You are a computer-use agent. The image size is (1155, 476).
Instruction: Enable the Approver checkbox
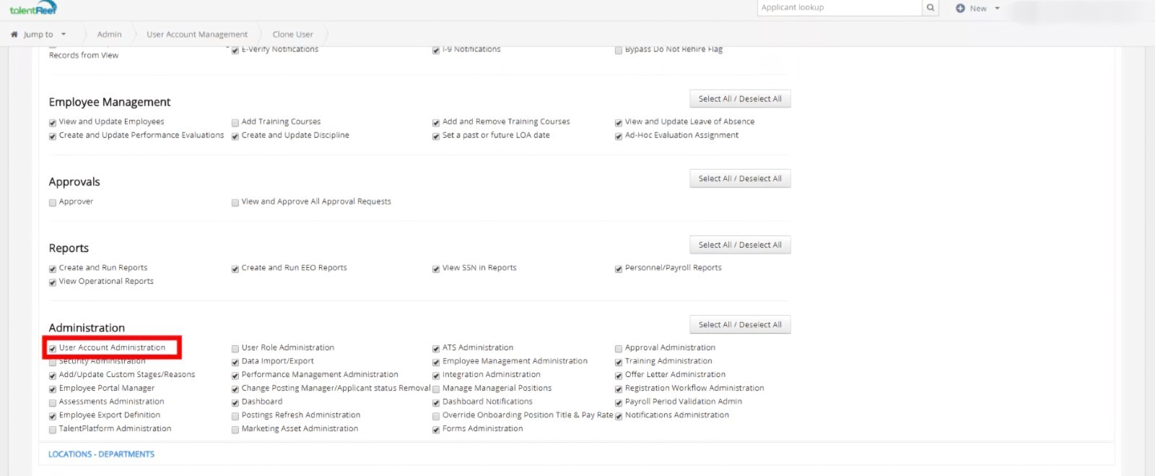[x=53, y=203]
